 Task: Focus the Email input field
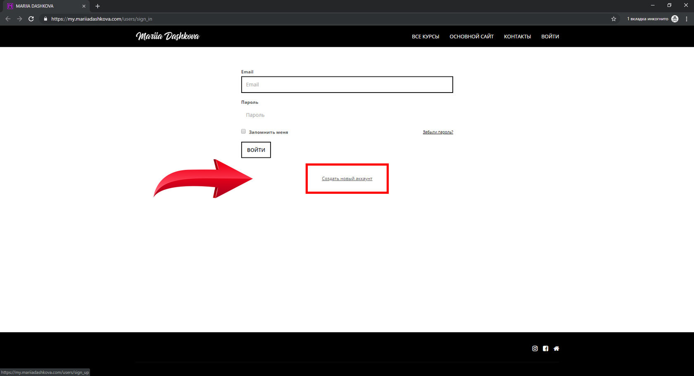[x=347, y=85]
